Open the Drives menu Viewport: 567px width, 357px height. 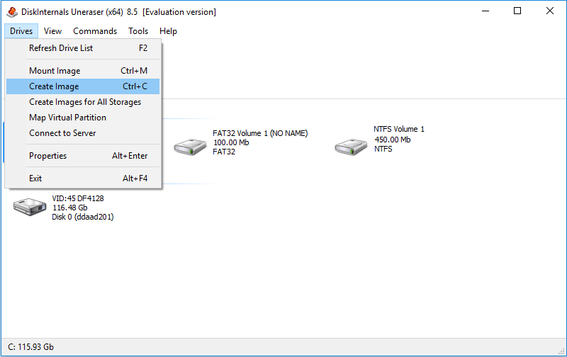coord(21,31)
